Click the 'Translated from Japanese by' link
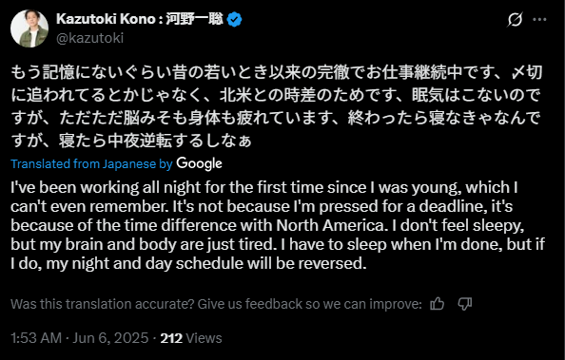The image size is (565, 360). click(91, 163)
